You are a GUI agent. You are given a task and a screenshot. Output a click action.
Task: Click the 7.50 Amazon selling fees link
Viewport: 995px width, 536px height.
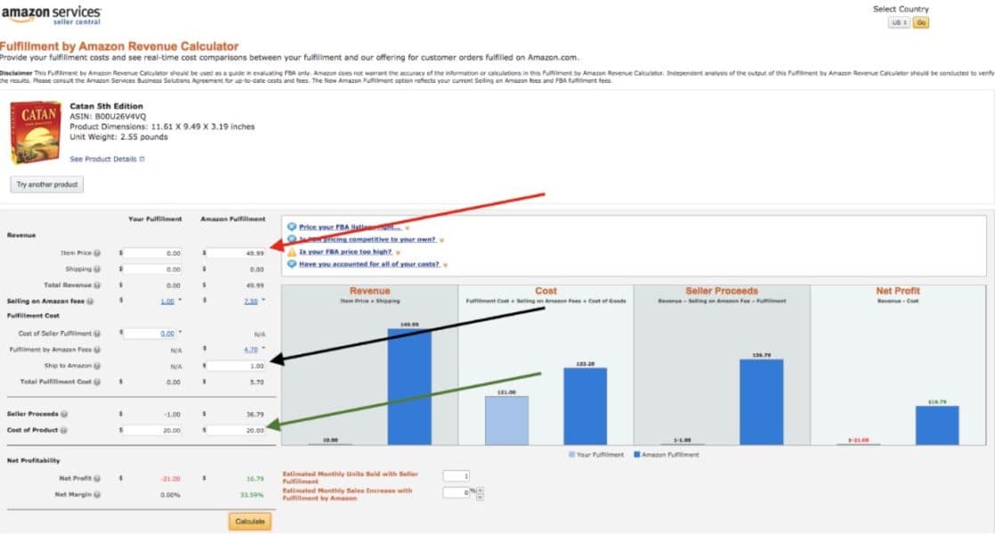(251, 302)
